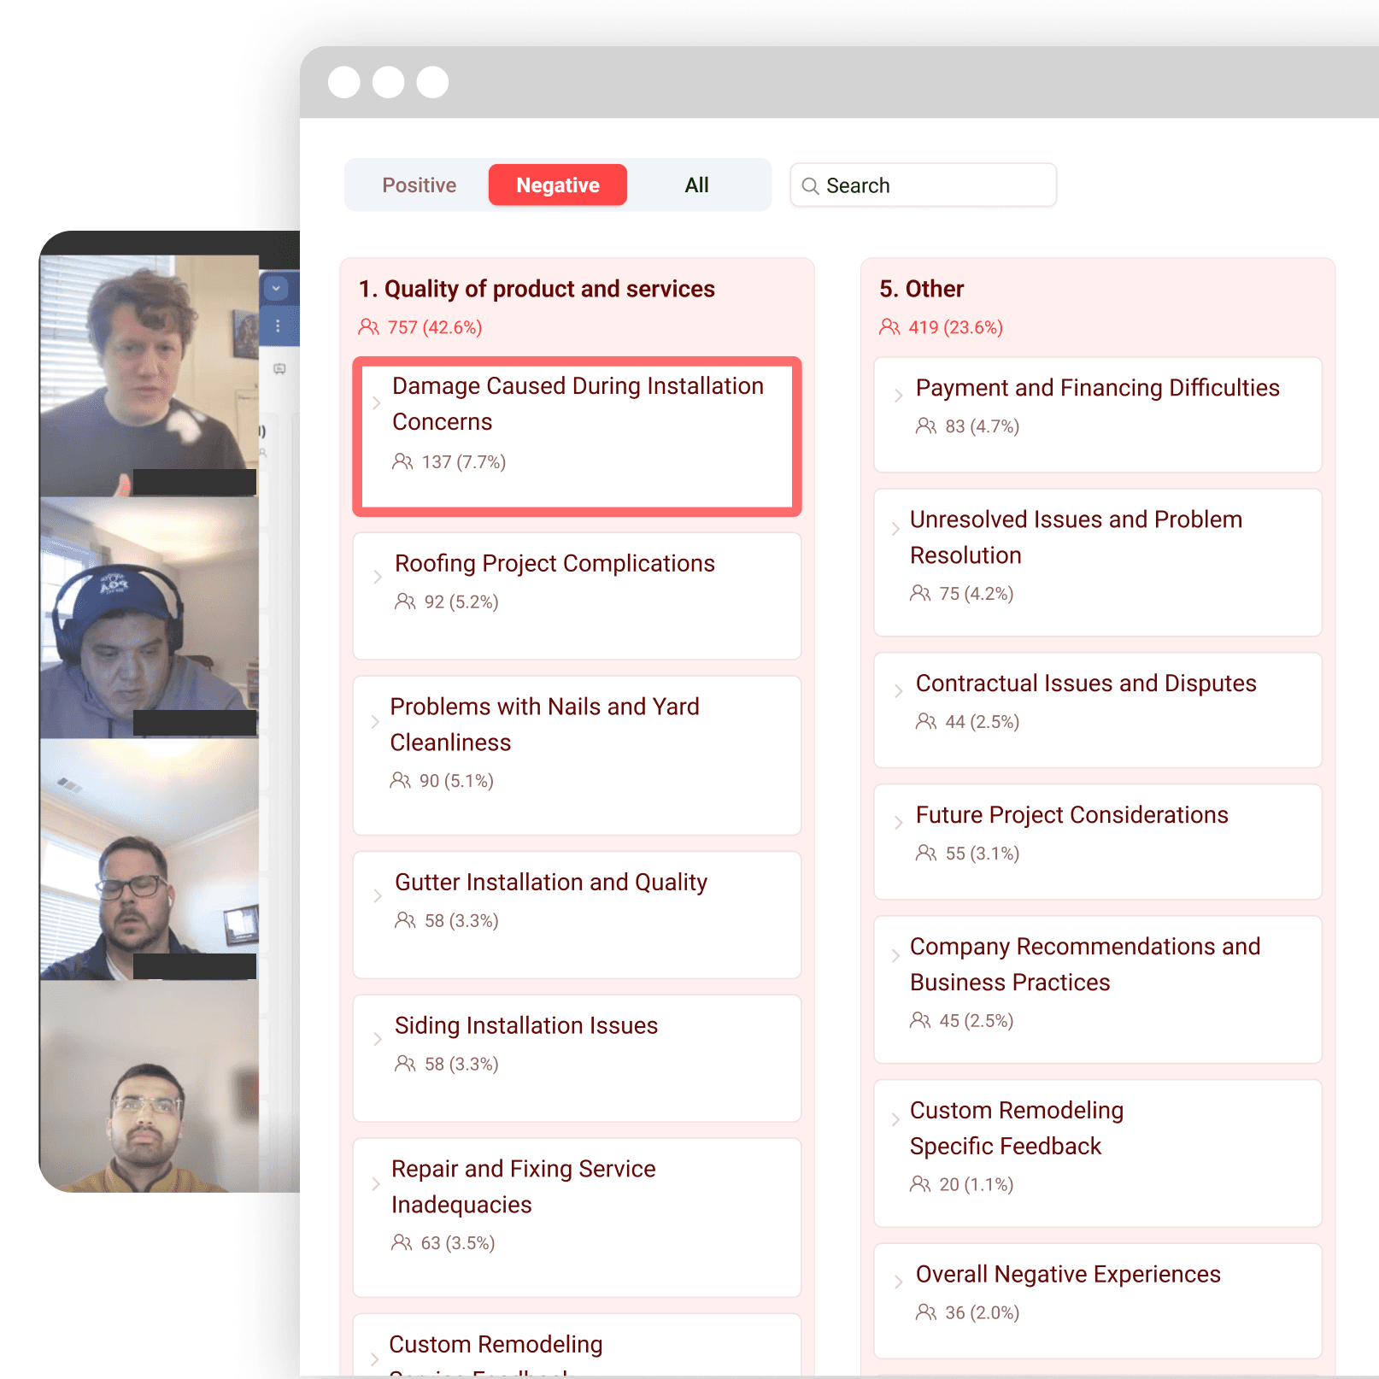The height and width of the screenshot is (1379, 1379).
Task: Expand Contractual Issues and Disputes chevron
Action: [x=898, y=691]
